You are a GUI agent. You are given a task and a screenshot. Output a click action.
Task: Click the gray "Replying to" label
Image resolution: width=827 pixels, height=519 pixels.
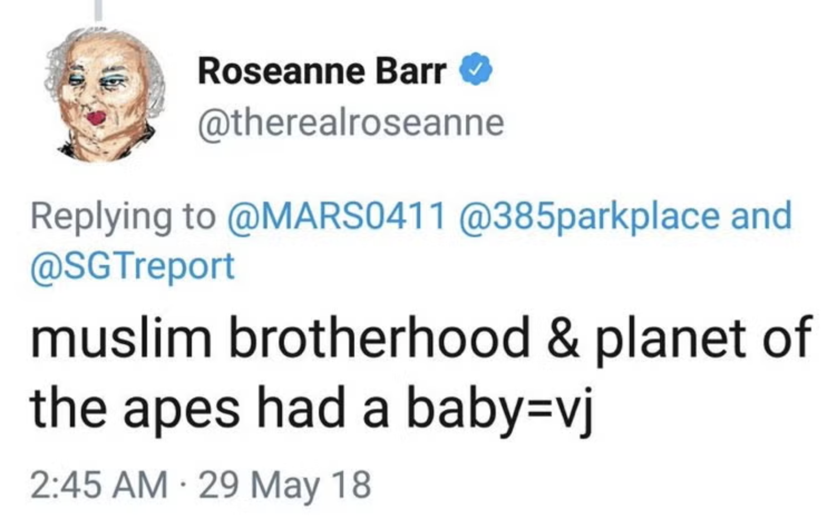point(123,217)
